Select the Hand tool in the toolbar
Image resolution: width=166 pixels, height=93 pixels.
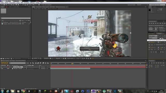[4, 5]
